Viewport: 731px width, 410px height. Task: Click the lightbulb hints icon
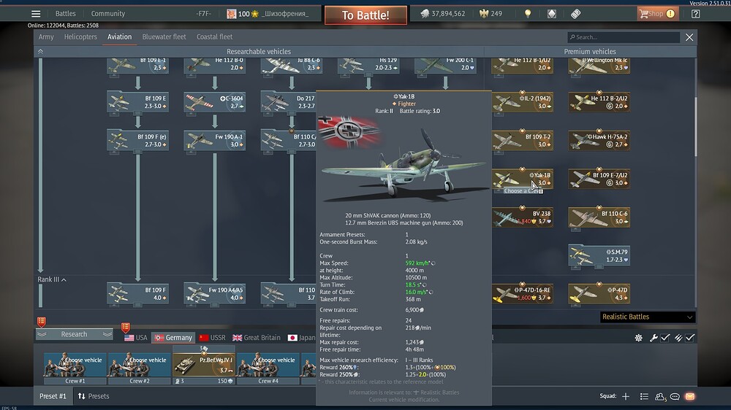click(529, 14)
